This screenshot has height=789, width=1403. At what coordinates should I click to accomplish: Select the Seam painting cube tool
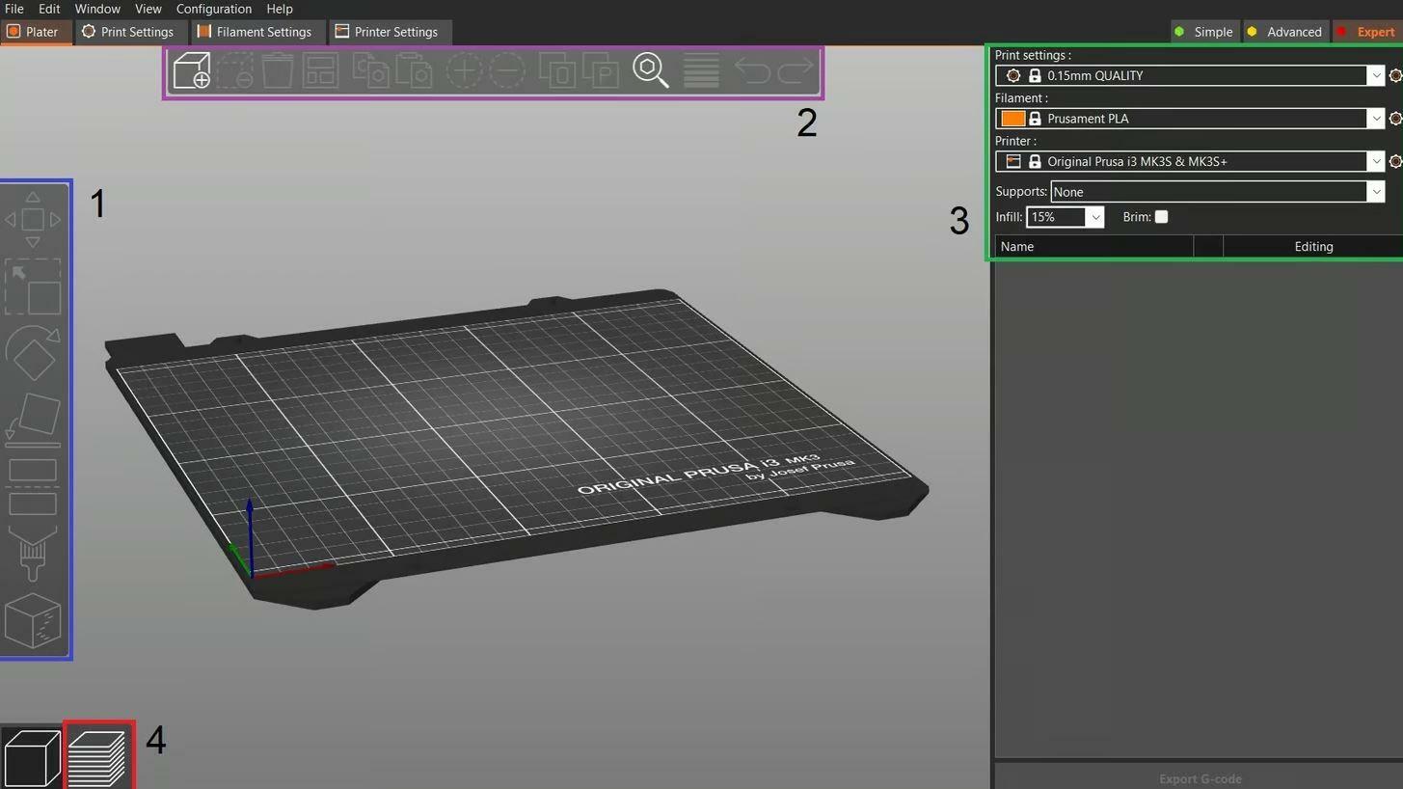click(x=33, y=620)
